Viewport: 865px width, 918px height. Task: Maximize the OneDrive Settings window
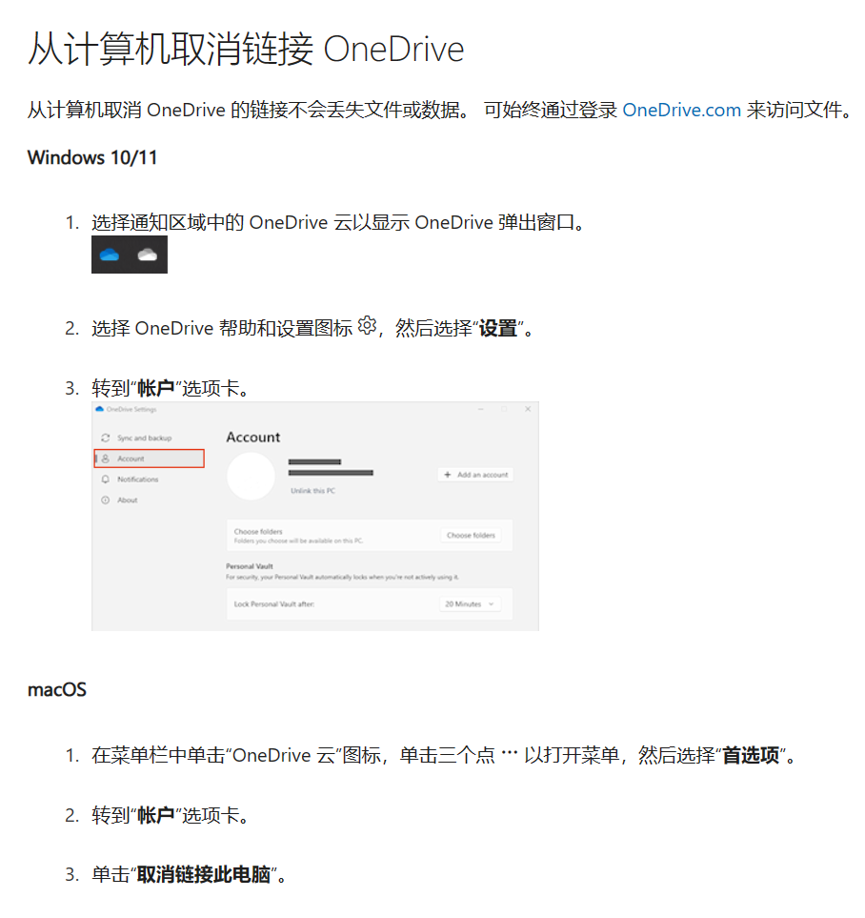point(504,409)
